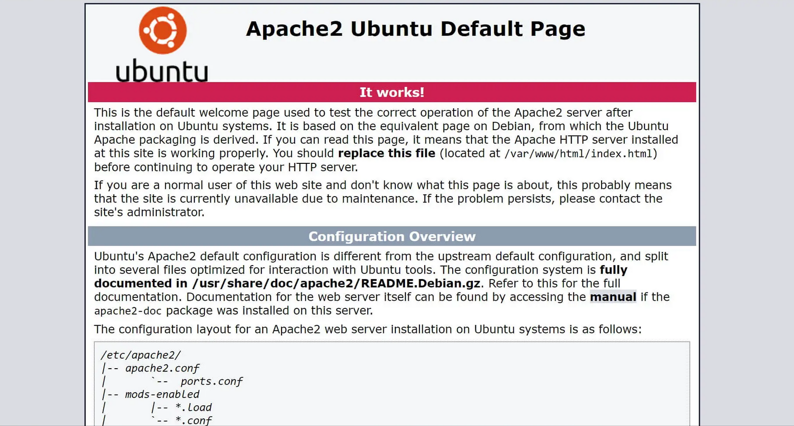Click the apache2-doc package name
This screenshot has height=426, width=794.
128,311
